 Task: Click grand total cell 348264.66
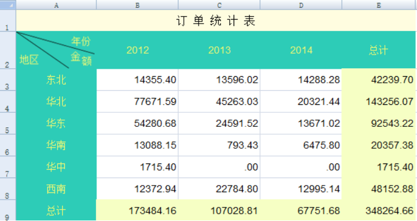379,210
